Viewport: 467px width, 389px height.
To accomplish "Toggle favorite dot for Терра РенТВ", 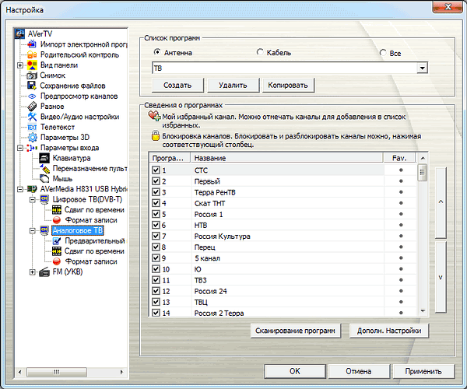I will (x=401, y=192).
